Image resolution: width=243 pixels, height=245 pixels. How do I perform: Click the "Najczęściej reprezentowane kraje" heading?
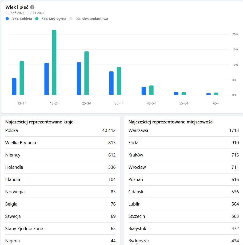(39, 122)
